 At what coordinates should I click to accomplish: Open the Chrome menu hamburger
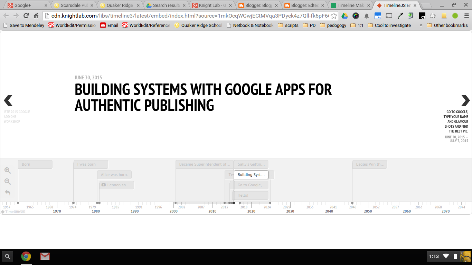[466, 16]
